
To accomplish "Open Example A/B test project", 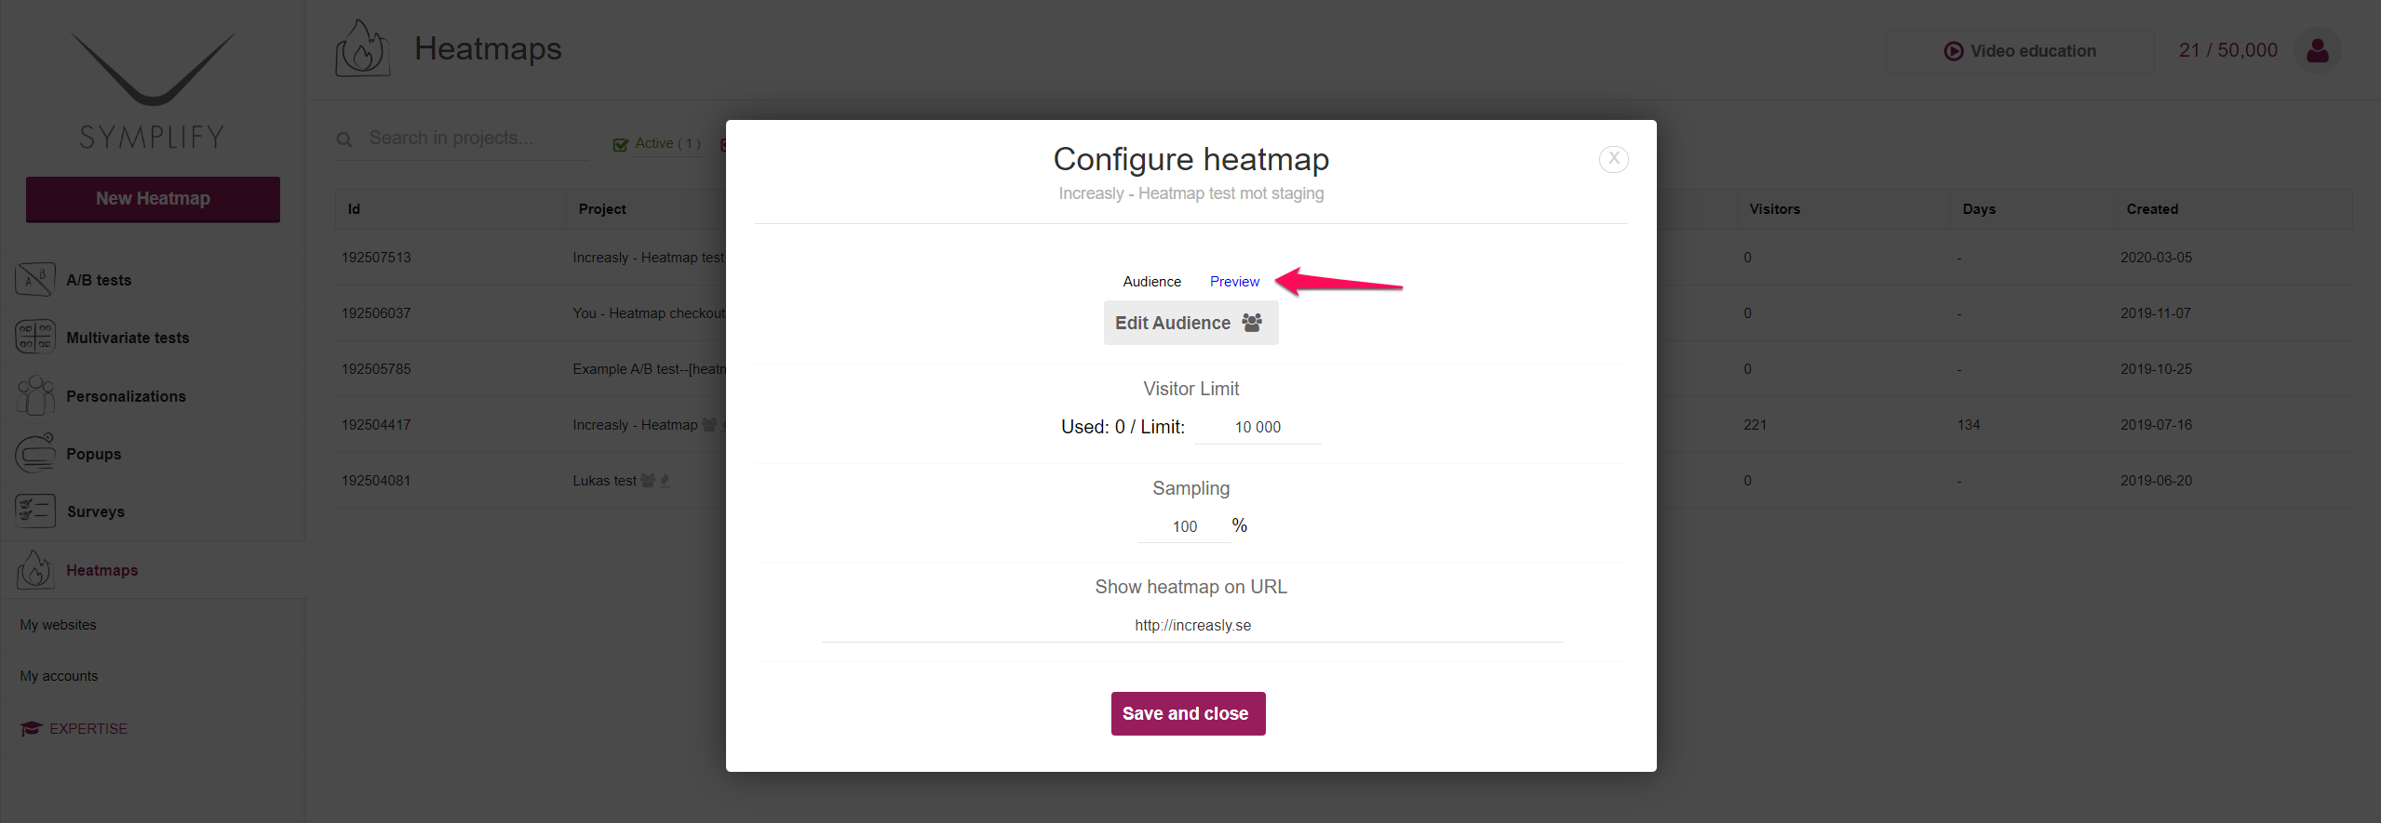I will point(649,369).
